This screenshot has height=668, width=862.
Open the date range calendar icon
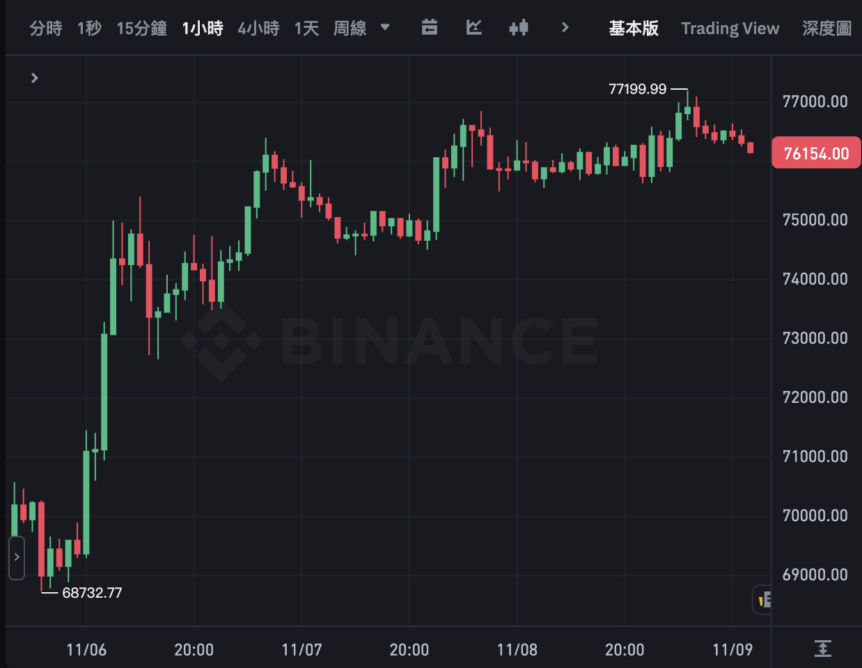(x=430, y=28)
